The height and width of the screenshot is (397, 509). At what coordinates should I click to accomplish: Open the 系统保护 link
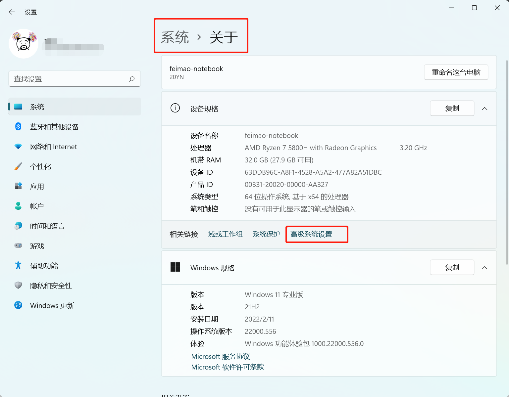coord(267,234)
